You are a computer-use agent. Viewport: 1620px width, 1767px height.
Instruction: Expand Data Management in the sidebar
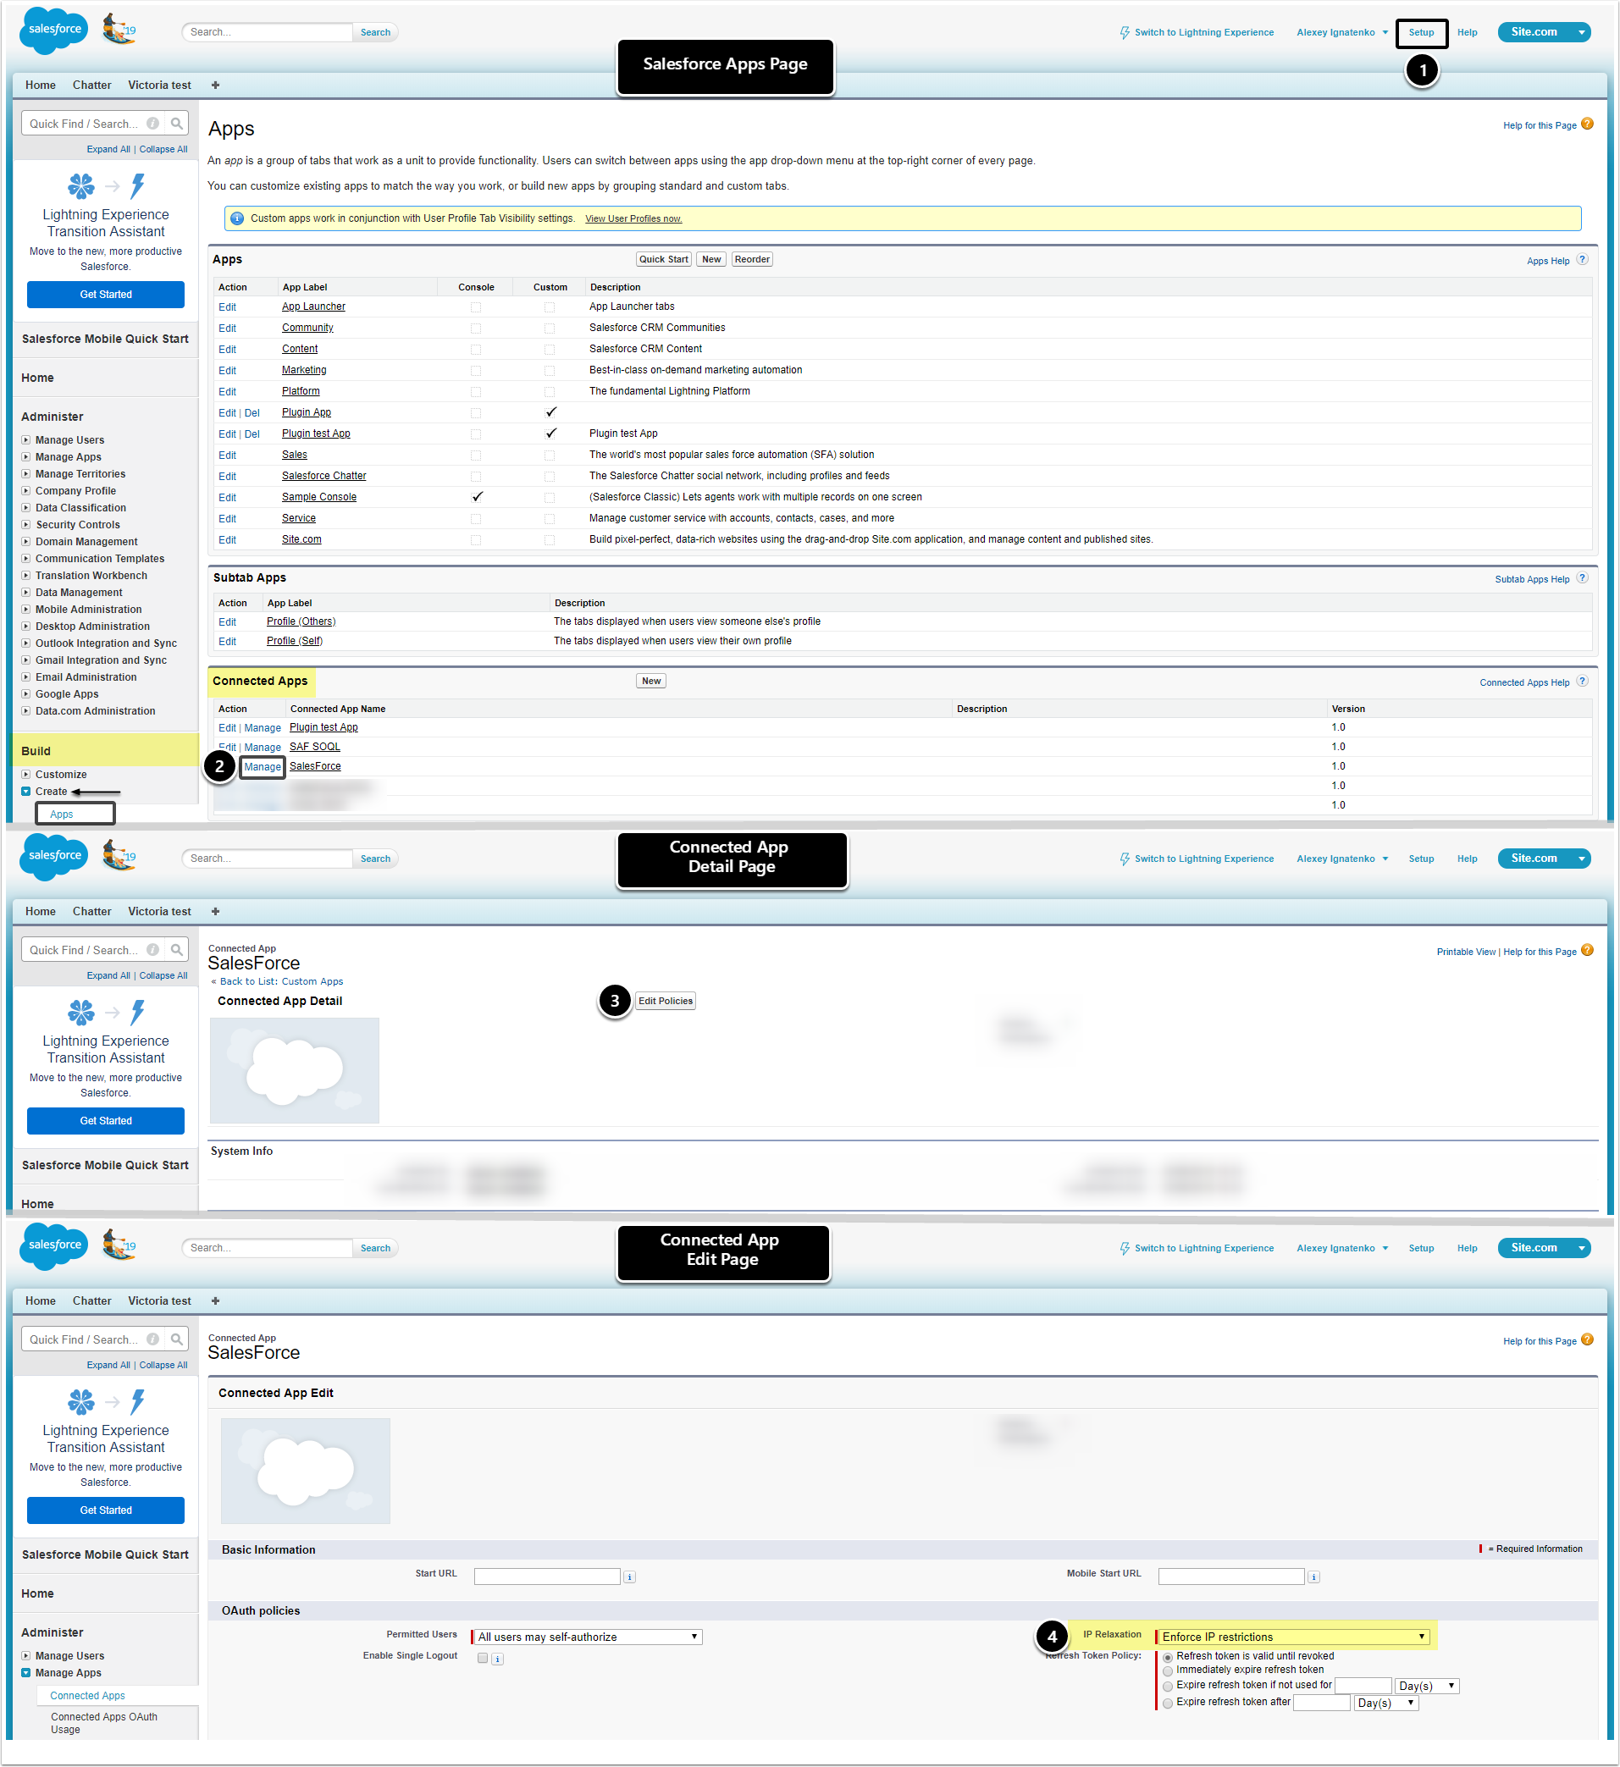[x=25, y=593]
